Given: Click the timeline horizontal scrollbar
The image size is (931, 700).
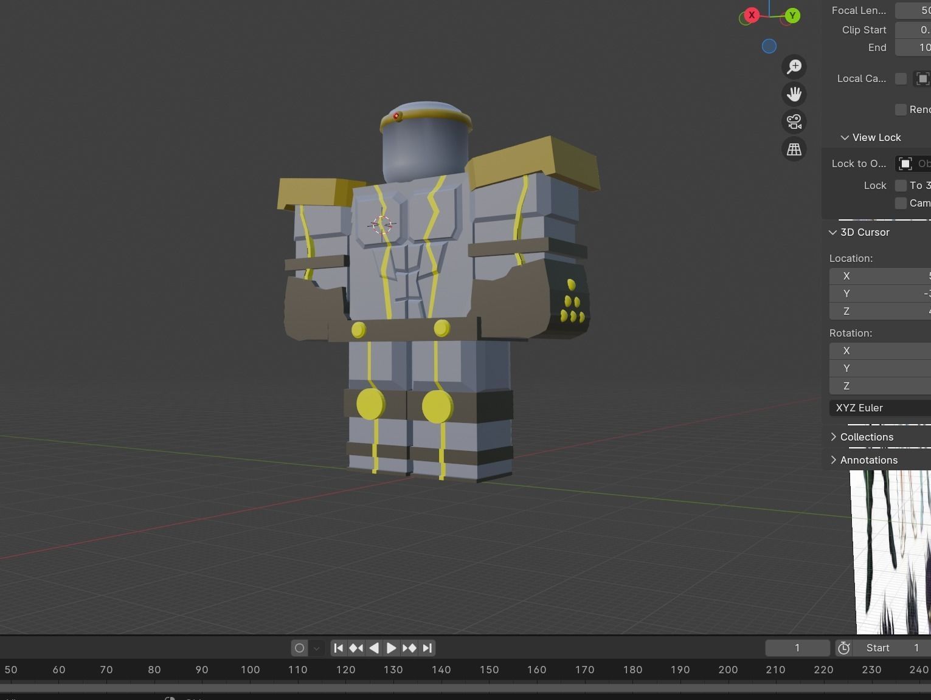Looking at the screenshot, I should [x=465, y=687].
